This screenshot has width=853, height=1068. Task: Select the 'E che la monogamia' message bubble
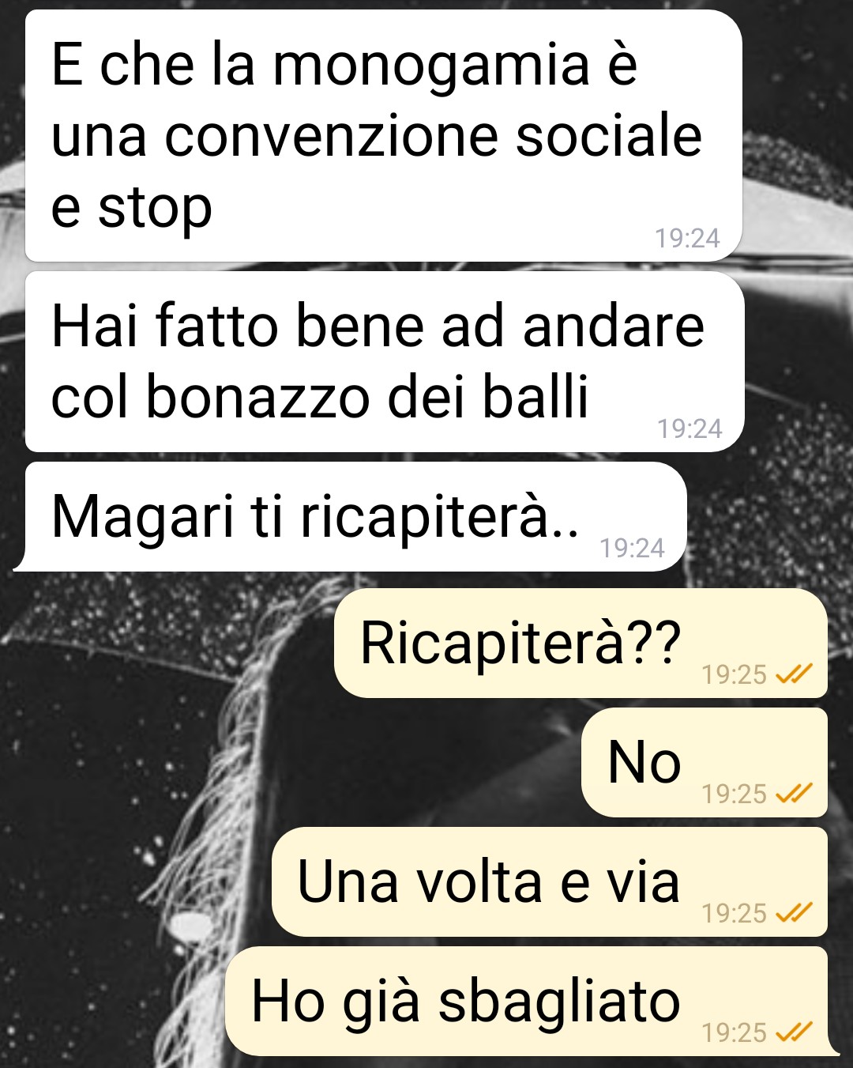(384, 135)
